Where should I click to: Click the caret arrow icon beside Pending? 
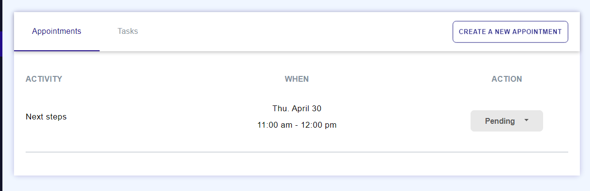point(526,120)
